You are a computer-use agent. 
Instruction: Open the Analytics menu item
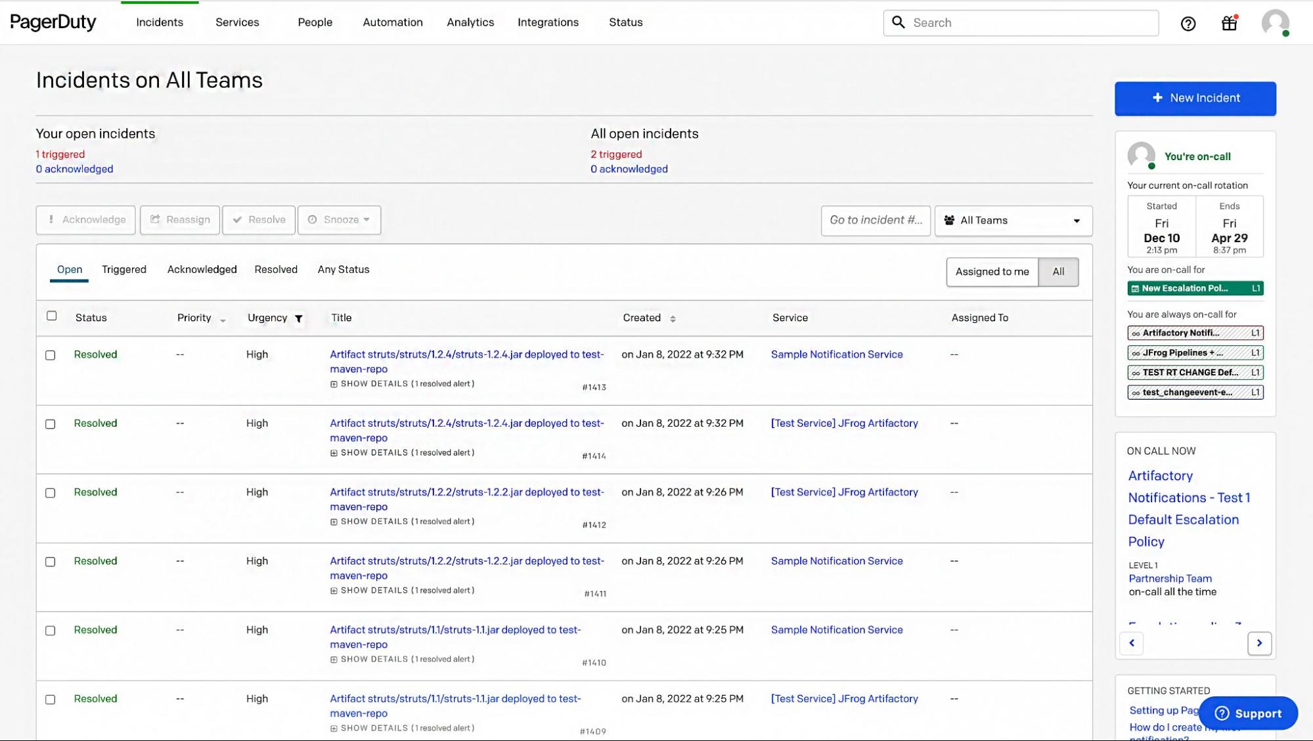pyautogui.click(x=470, y=22)
